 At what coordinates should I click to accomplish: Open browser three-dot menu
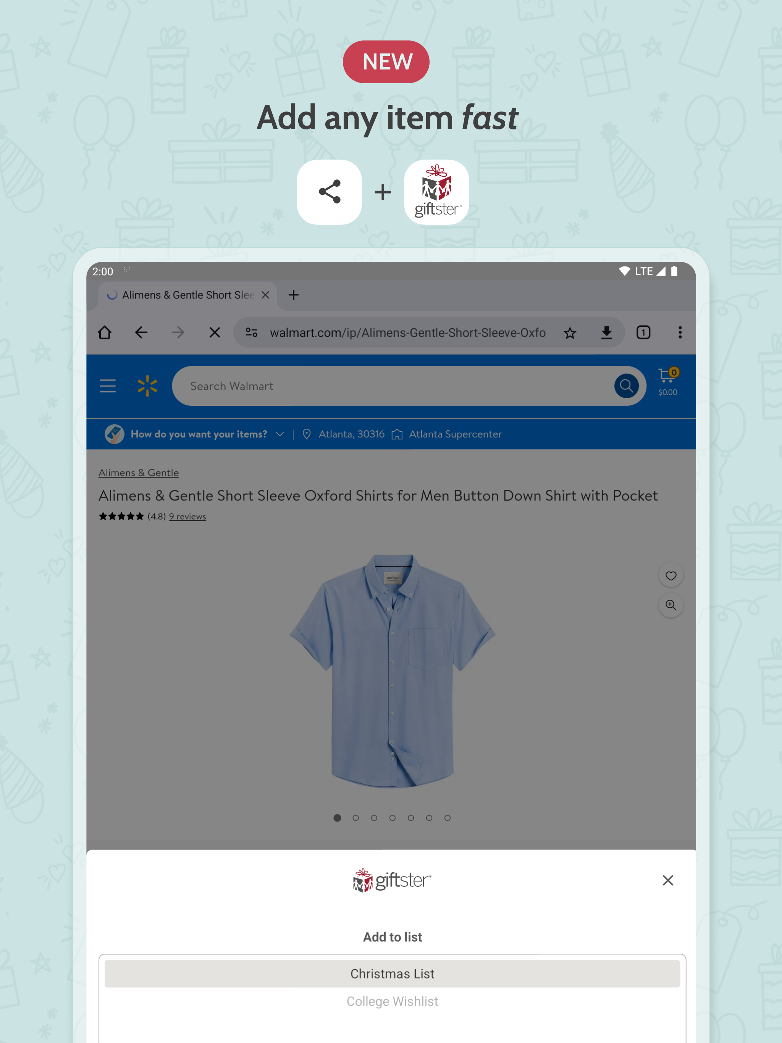point(680,333)
